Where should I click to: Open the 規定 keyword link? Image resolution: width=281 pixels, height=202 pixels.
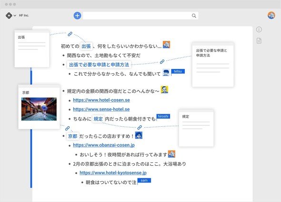tap(98, 119)
